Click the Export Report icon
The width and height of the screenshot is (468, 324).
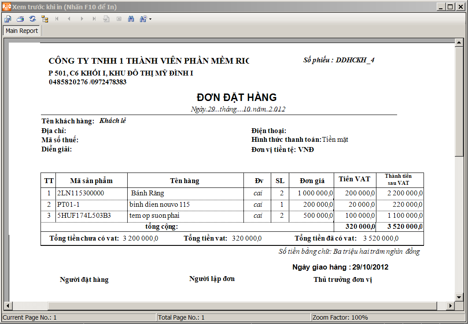8,19
